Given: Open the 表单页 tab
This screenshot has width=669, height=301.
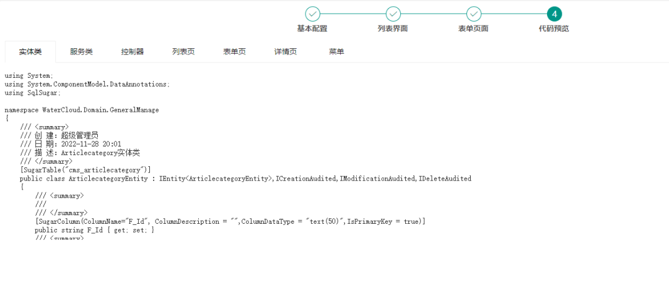Looking at the screenshot, I should coord(234,52).
